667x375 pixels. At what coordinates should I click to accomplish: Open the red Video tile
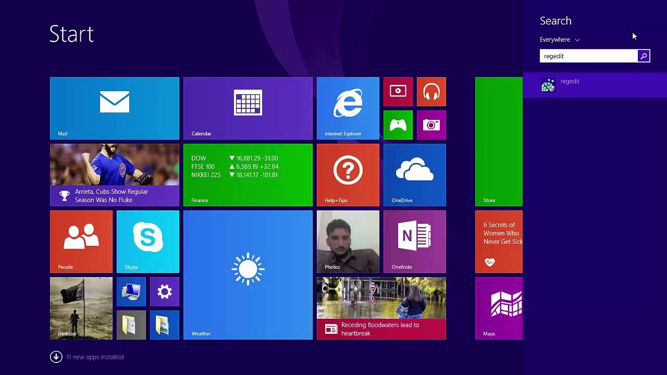point(398,92)
